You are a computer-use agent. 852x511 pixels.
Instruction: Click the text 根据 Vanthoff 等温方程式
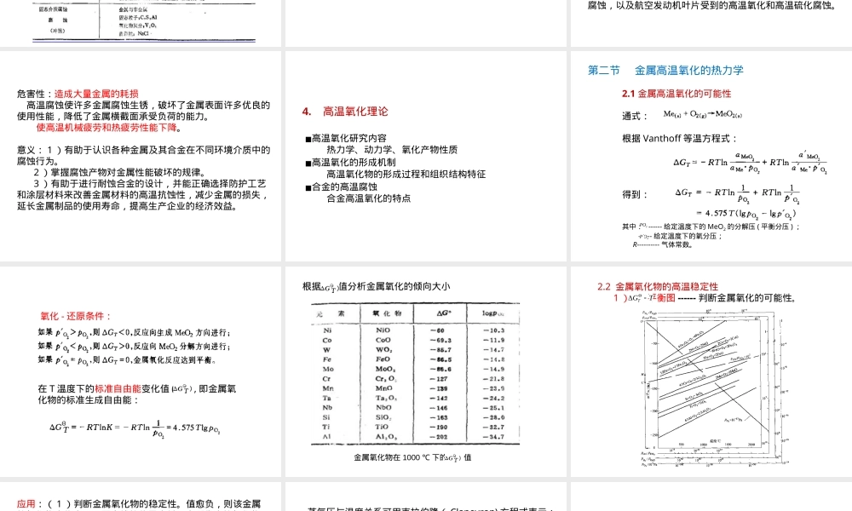coord(679,139)
